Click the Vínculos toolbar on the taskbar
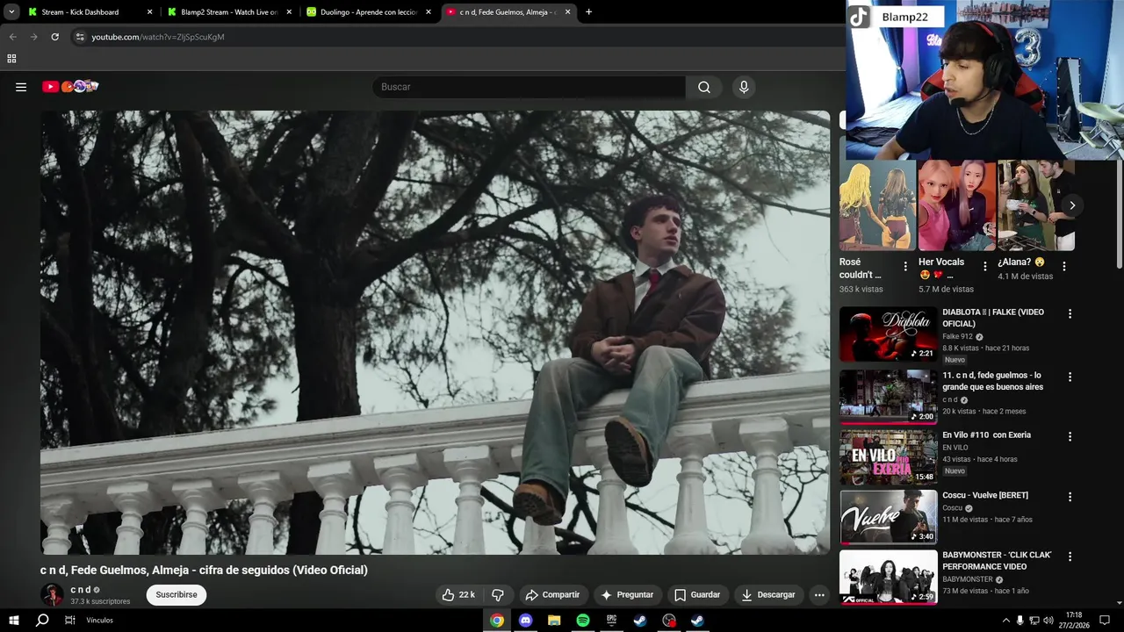The width and height of the screenshot is (1124, 632). click(99, 621)
